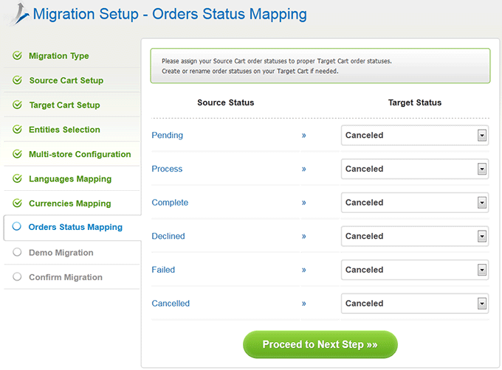Click the checkmark icon beside Source Cart Setup
The width and height of the screenshot is (502, 370).
(x=17, y=80)
